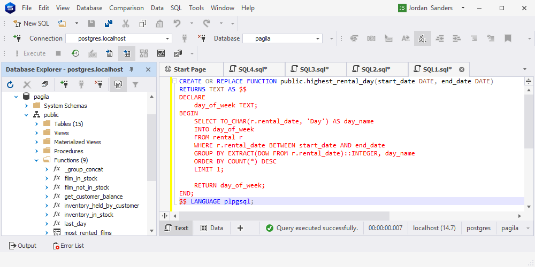Click the format SQL icon
Image resolution: width=535 pixels, height=267 pixels.
point(355,38)
